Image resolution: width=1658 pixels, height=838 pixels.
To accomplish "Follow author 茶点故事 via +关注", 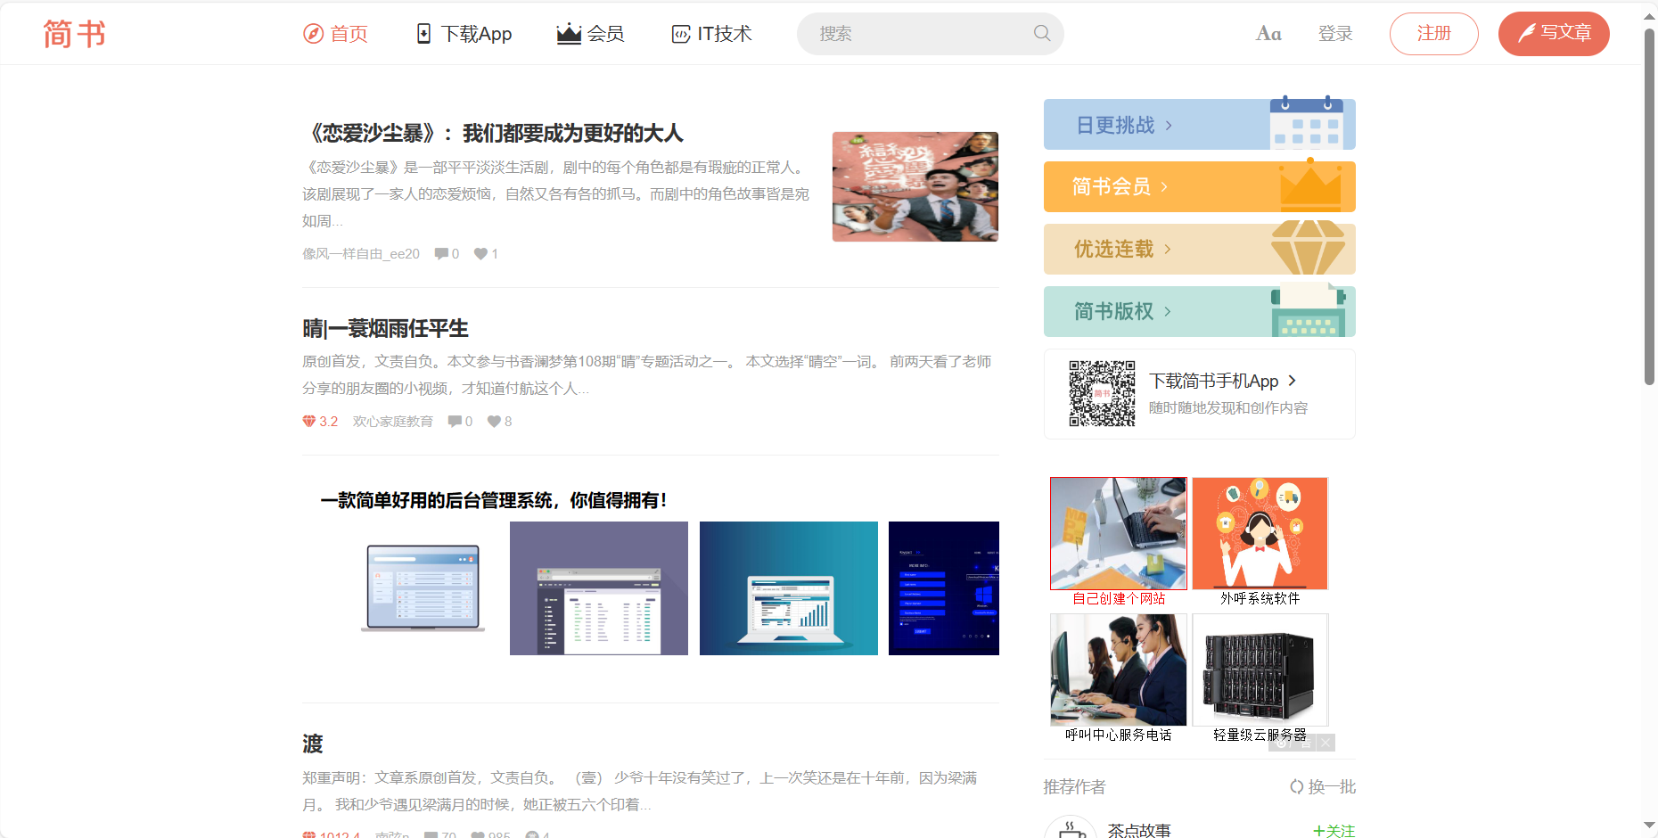I will click(x=1332, y=829).
